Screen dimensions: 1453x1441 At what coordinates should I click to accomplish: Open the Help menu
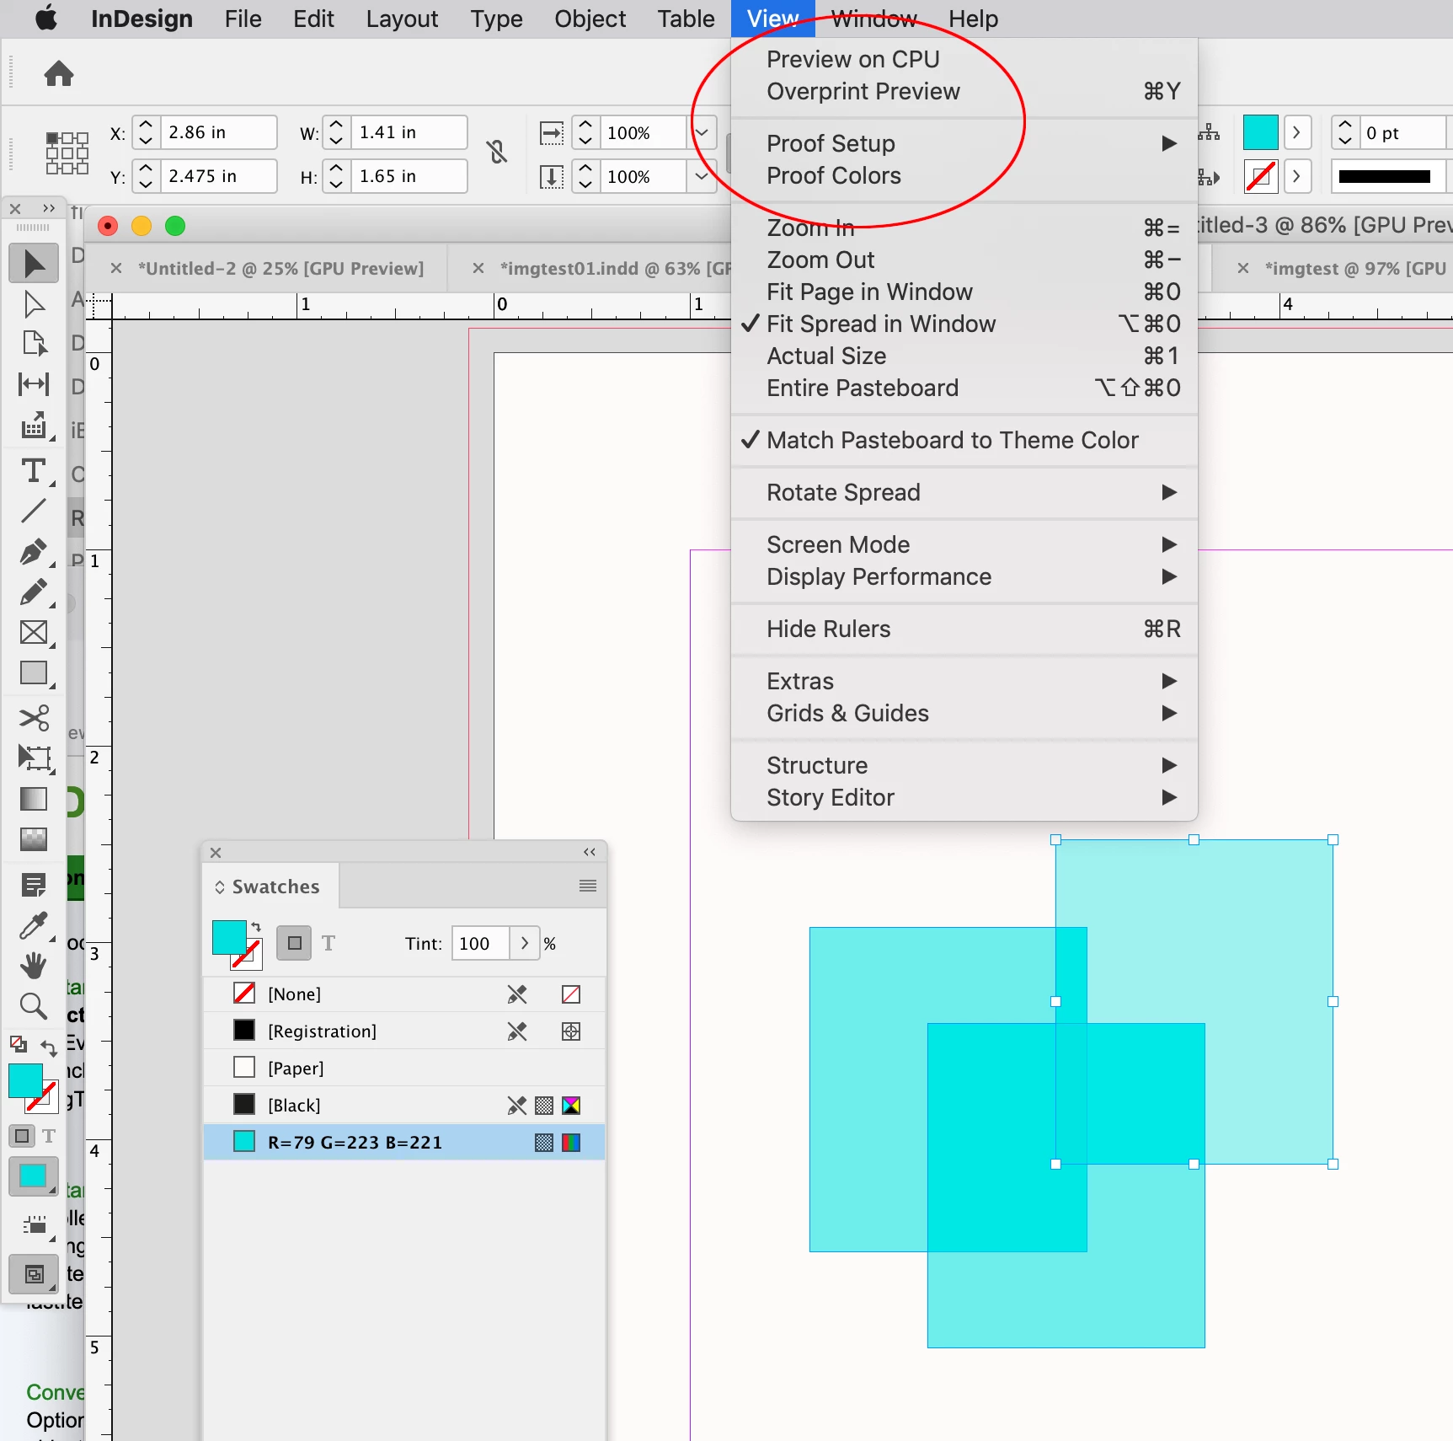pyautogui.click(x=973, y=19)
